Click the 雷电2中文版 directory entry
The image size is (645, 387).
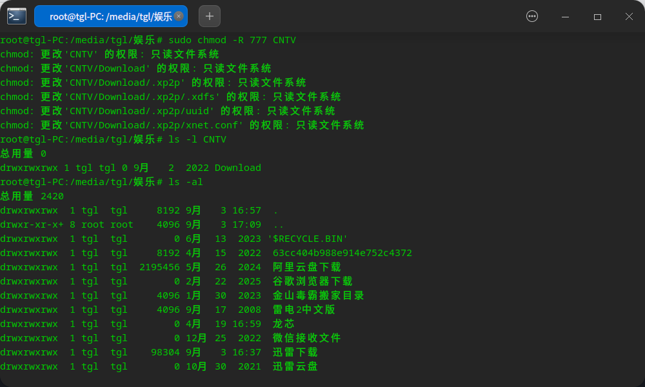click(304, 310)
